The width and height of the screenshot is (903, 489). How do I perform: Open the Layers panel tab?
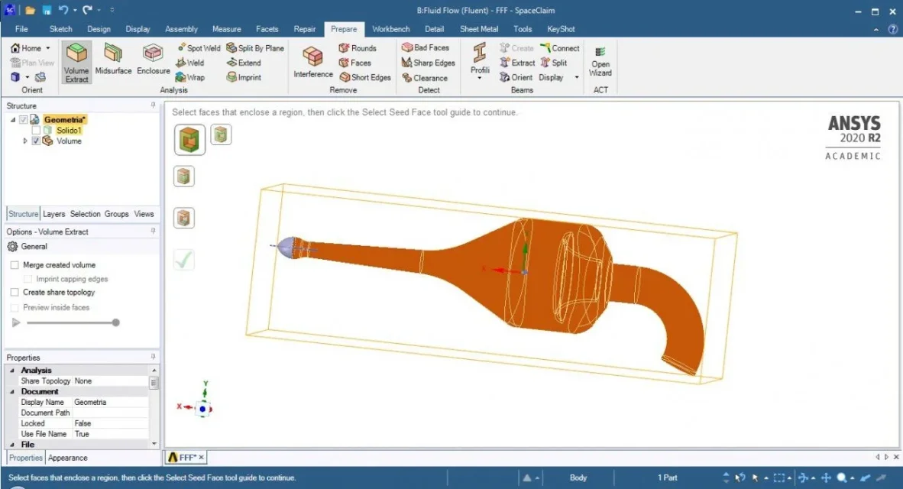pyautogui.click(x=53, y=214)
